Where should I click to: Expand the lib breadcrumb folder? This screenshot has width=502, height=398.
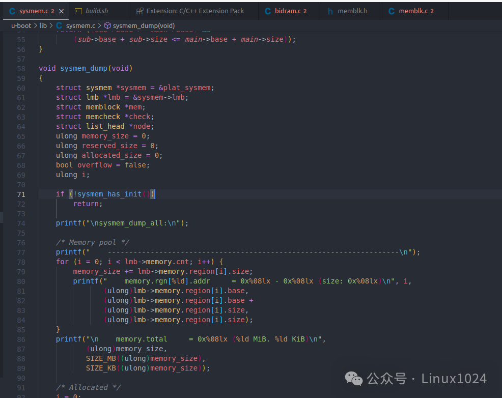tap(43, 25)
